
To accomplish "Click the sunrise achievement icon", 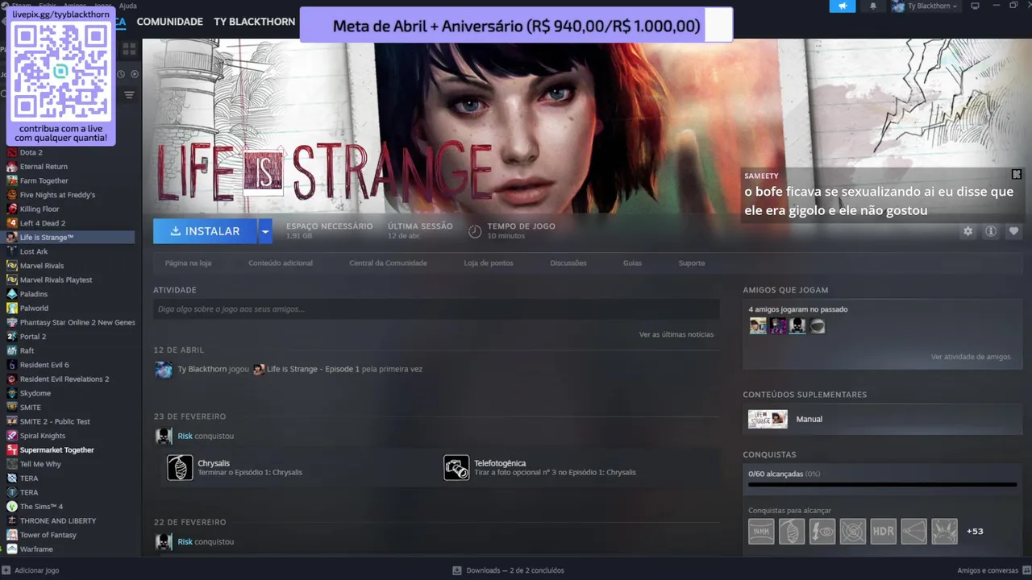I will pos(945,531).
